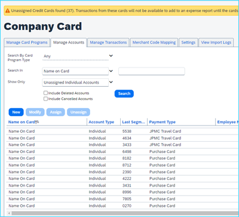Open the Search In dropdown arrow
This screenshot has width=239, height=217.
(x=111, y=71)
